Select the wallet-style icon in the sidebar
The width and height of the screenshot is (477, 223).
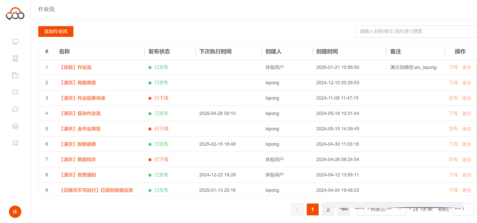[x=15, y=75]
